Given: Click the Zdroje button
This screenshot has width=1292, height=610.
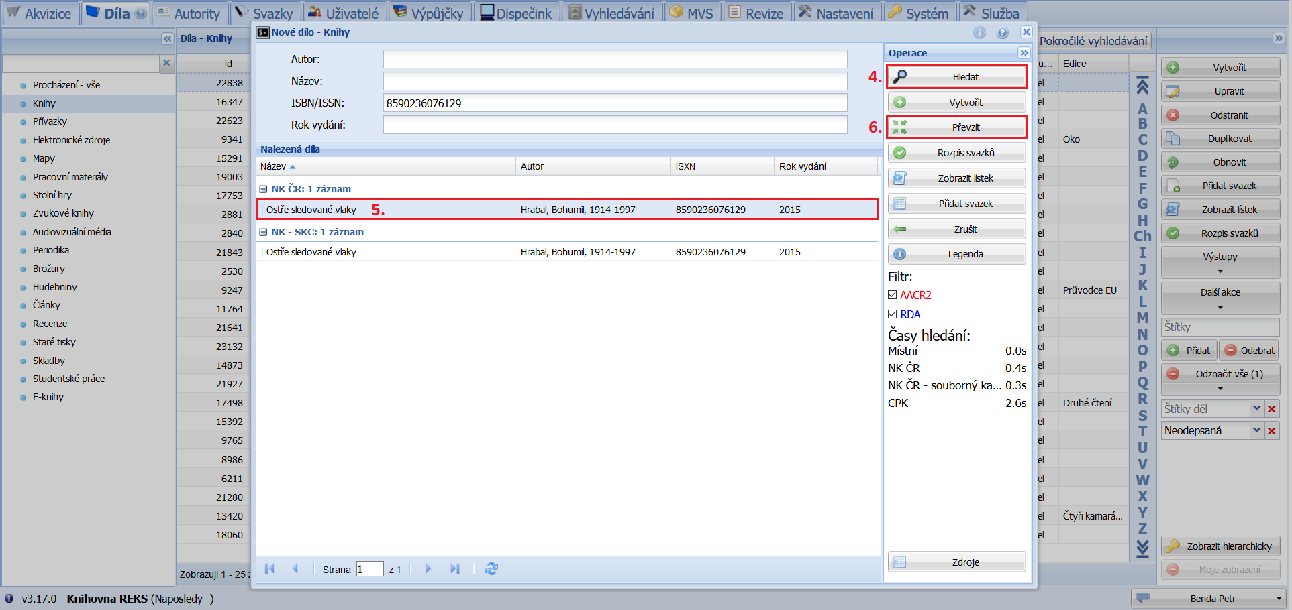Looking at the screenshot, I should [957, 562].
